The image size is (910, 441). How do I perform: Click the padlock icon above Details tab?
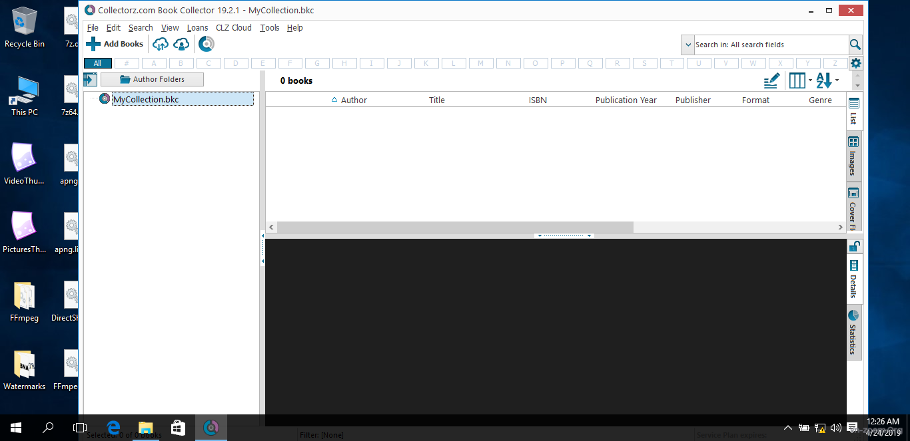[853, 246]
